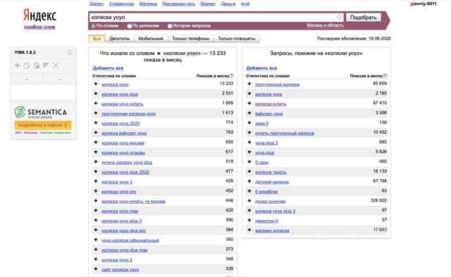This screenshot has height=277, width=451.
Task: Click 'Добавить все' in the similar queries column
Action: click(261, 68)
